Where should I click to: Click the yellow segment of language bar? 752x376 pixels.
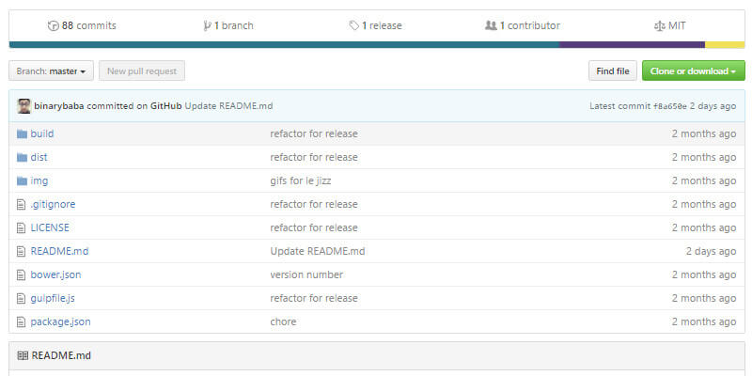pos(724,44)
